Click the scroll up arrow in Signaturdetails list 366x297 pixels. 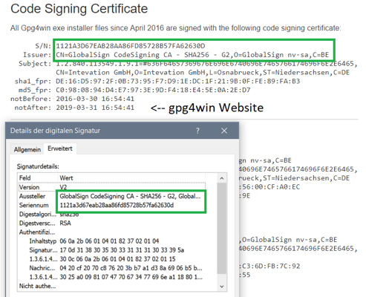(x=222, y=178)
